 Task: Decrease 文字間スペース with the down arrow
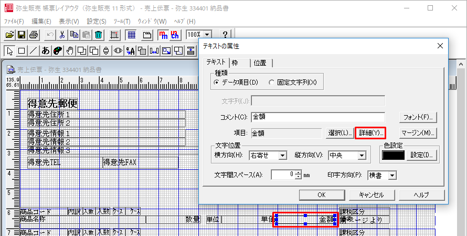[299, 177]
